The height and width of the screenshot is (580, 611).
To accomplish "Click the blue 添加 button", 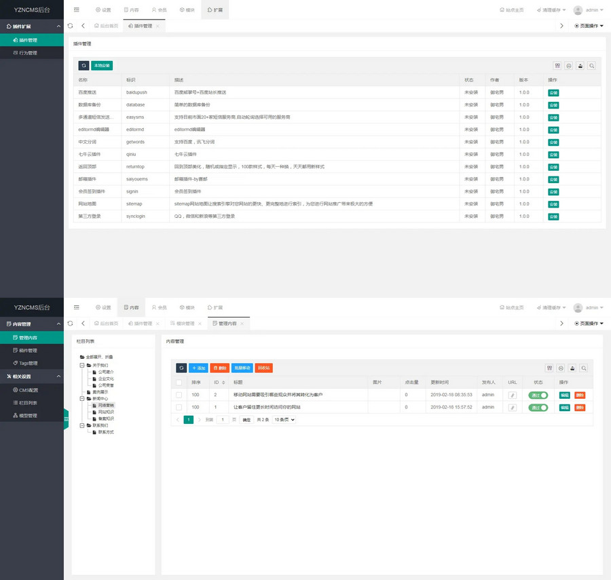I will [x=198, y=368].
